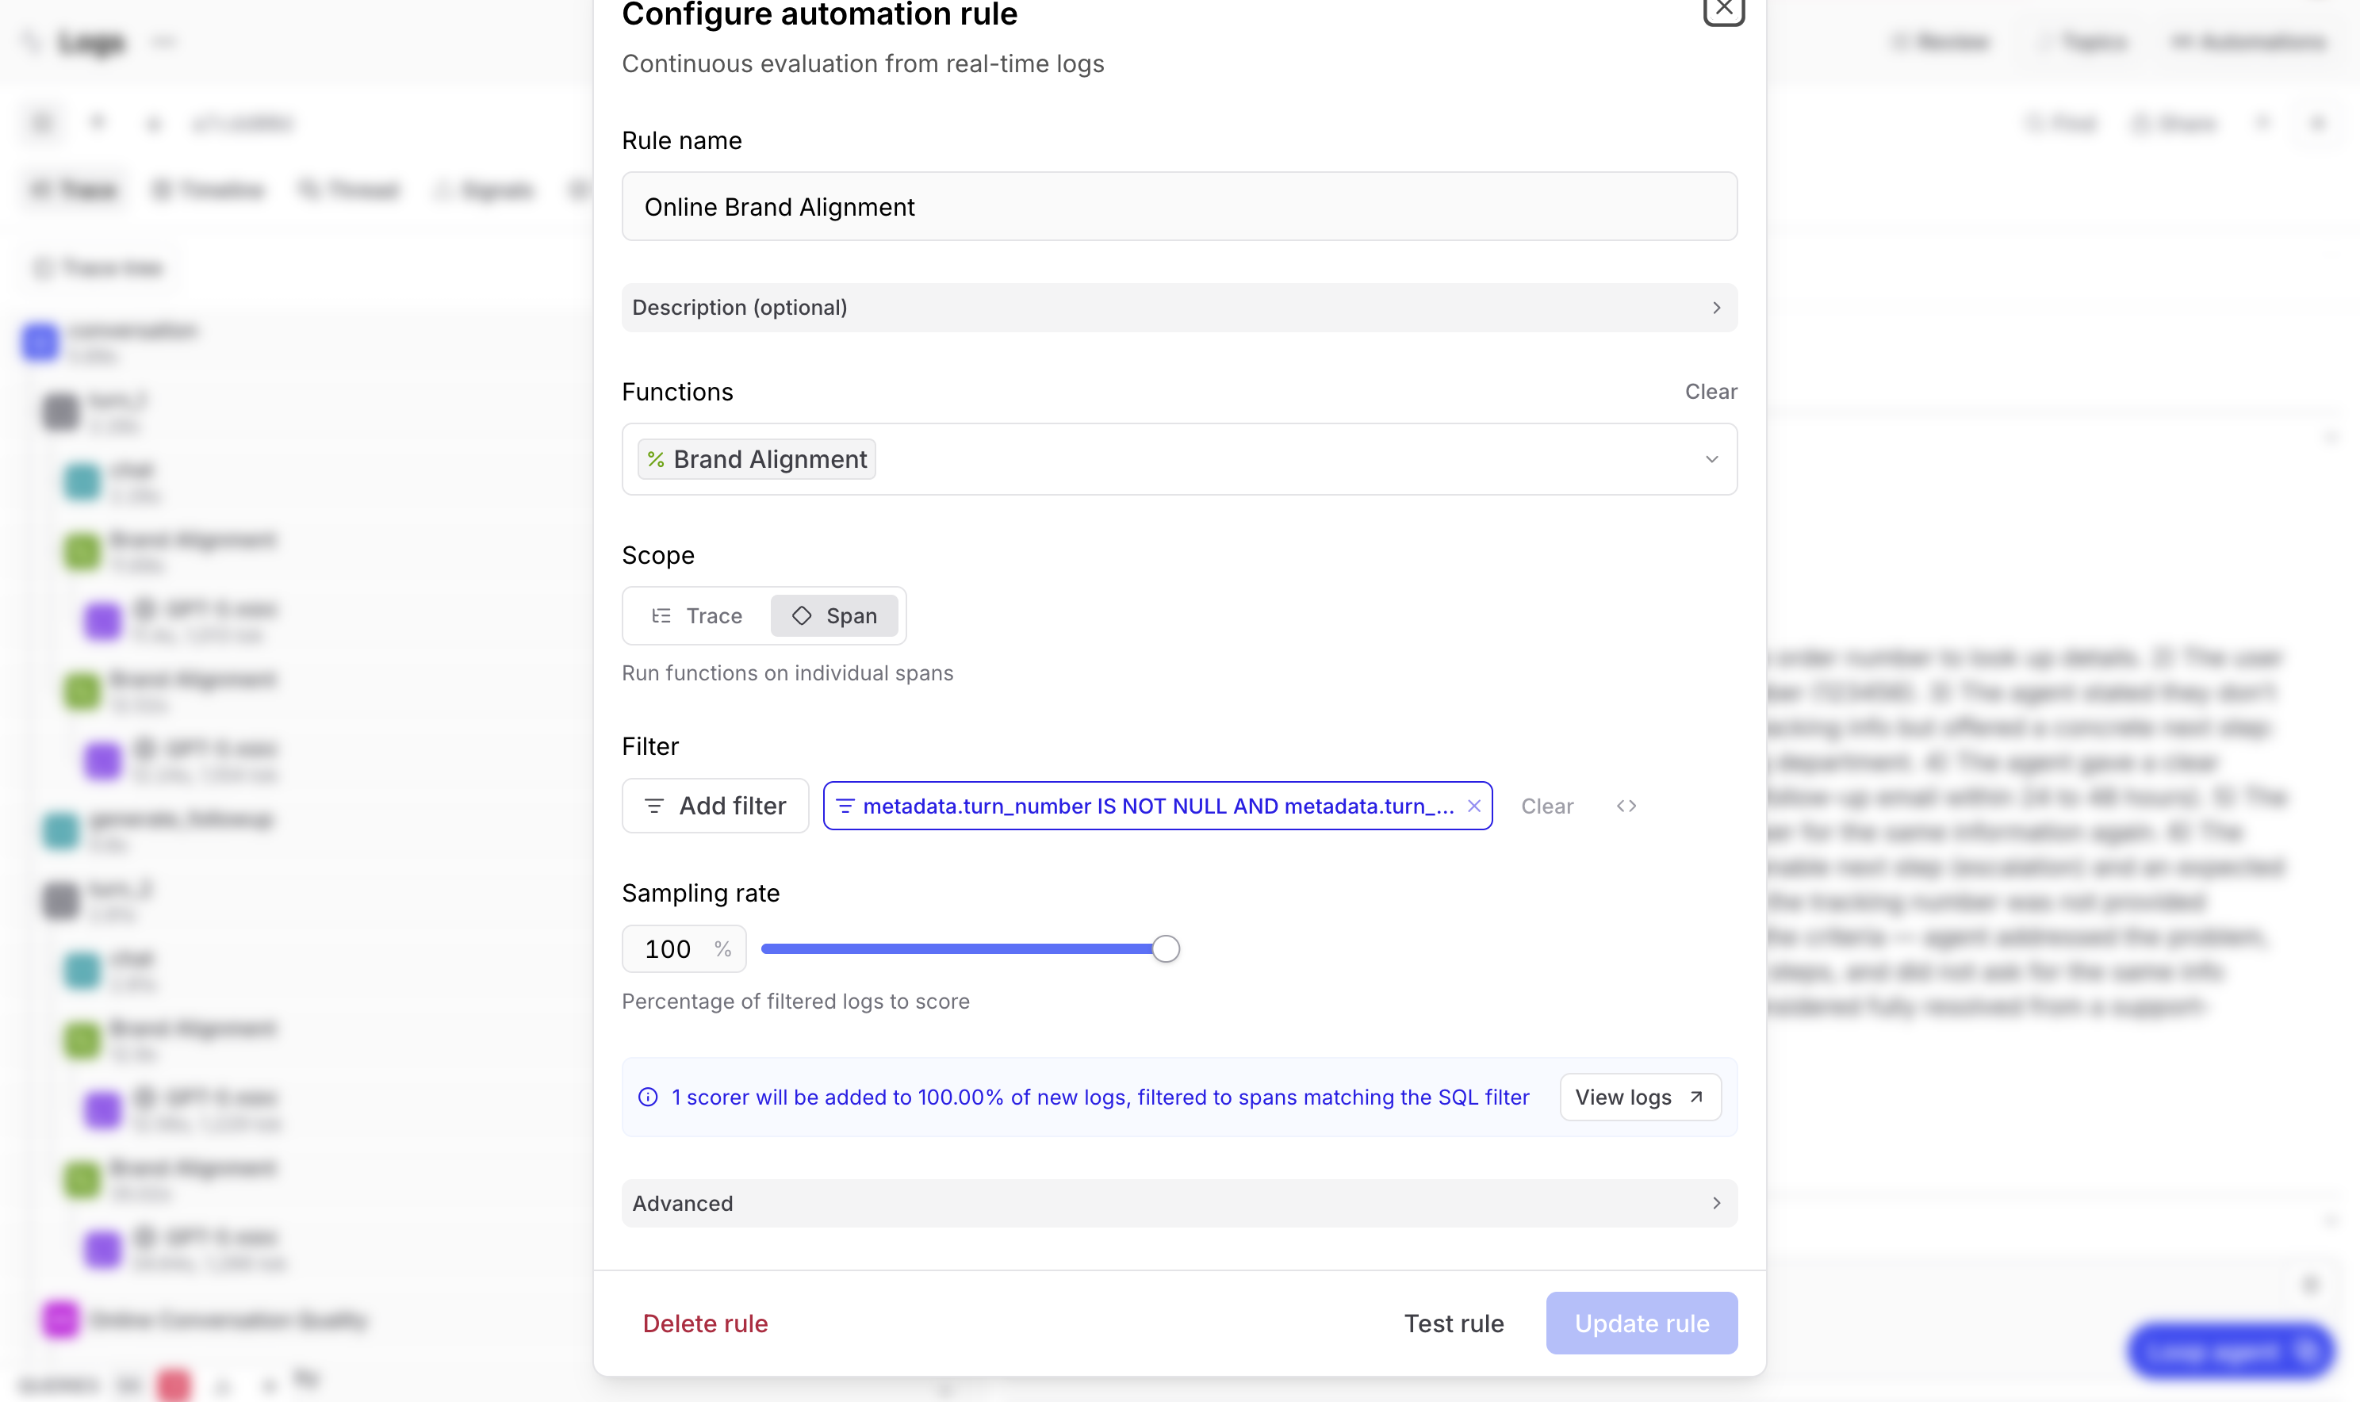The image size is (2360, 1402).
Task: Click the sampling rate percentage input
Action: 684,948
